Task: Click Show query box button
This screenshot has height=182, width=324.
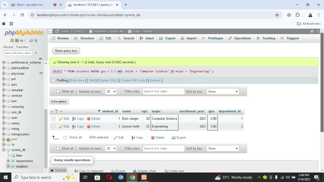Action: click(x=66, y=51)
